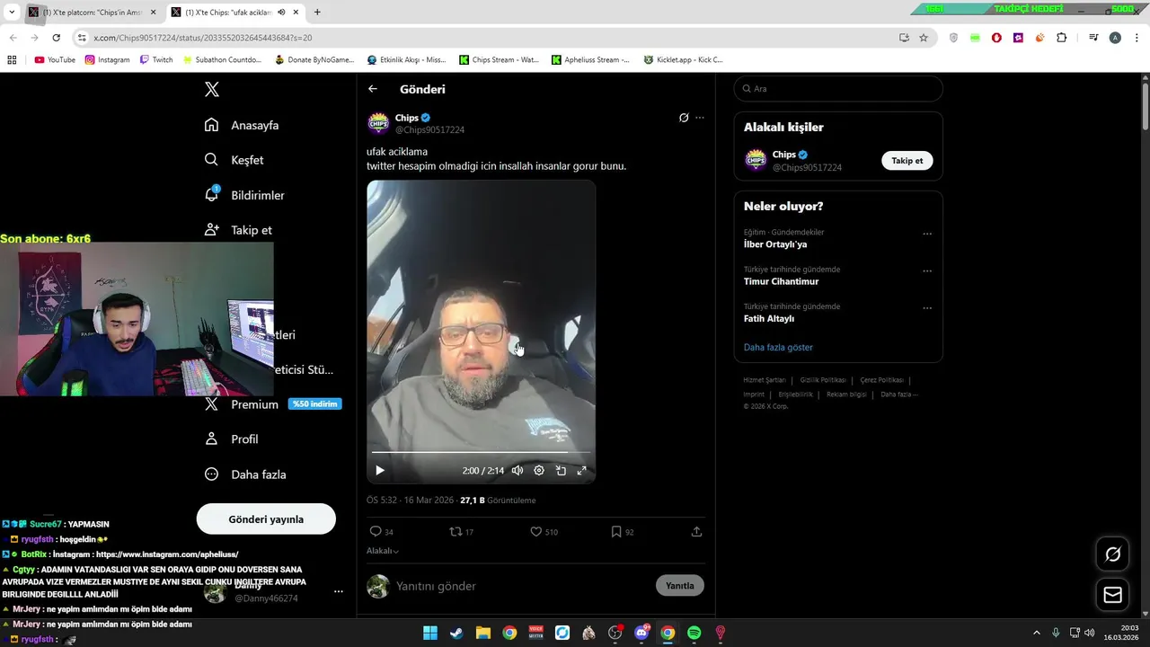Mute the video volume
This screenshot has height=647, width=1150.
tap(517, 470)
